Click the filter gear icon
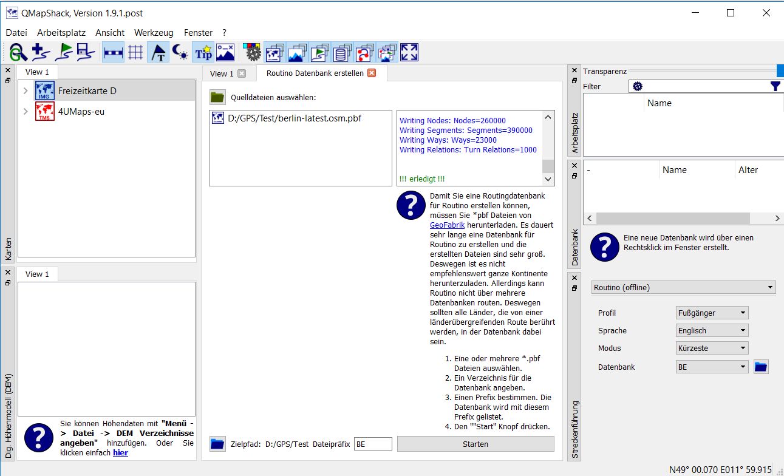The image size is (784, 476). pyautogui.click(x=637, y=86)
